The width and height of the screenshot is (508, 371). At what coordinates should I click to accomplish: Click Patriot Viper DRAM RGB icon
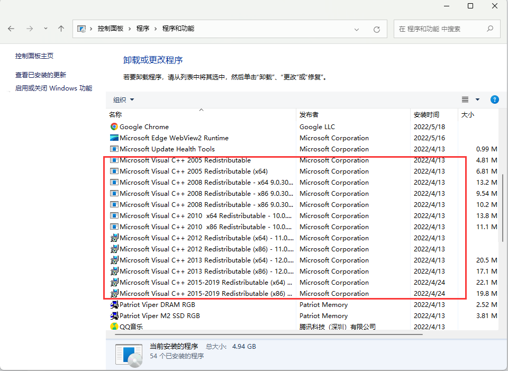point(114,304)
